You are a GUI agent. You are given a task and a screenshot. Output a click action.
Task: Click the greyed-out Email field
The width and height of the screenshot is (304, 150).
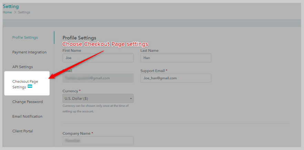(98, 78)
